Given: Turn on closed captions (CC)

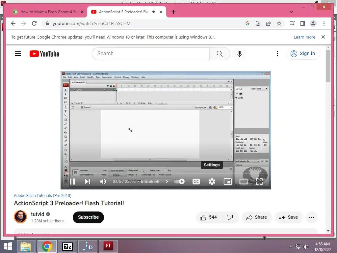Looking at the screenshot, I should pos(196,182).
